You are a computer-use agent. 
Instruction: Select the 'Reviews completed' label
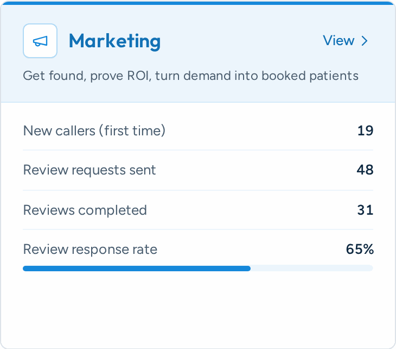tap(85, 210)
